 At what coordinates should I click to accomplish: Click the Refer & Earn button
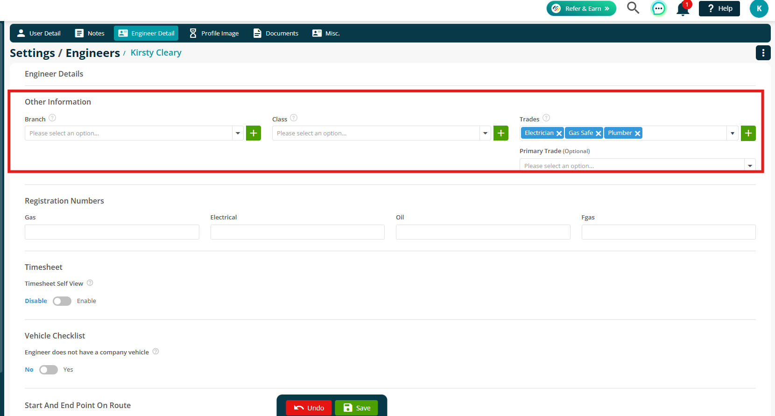581,8
